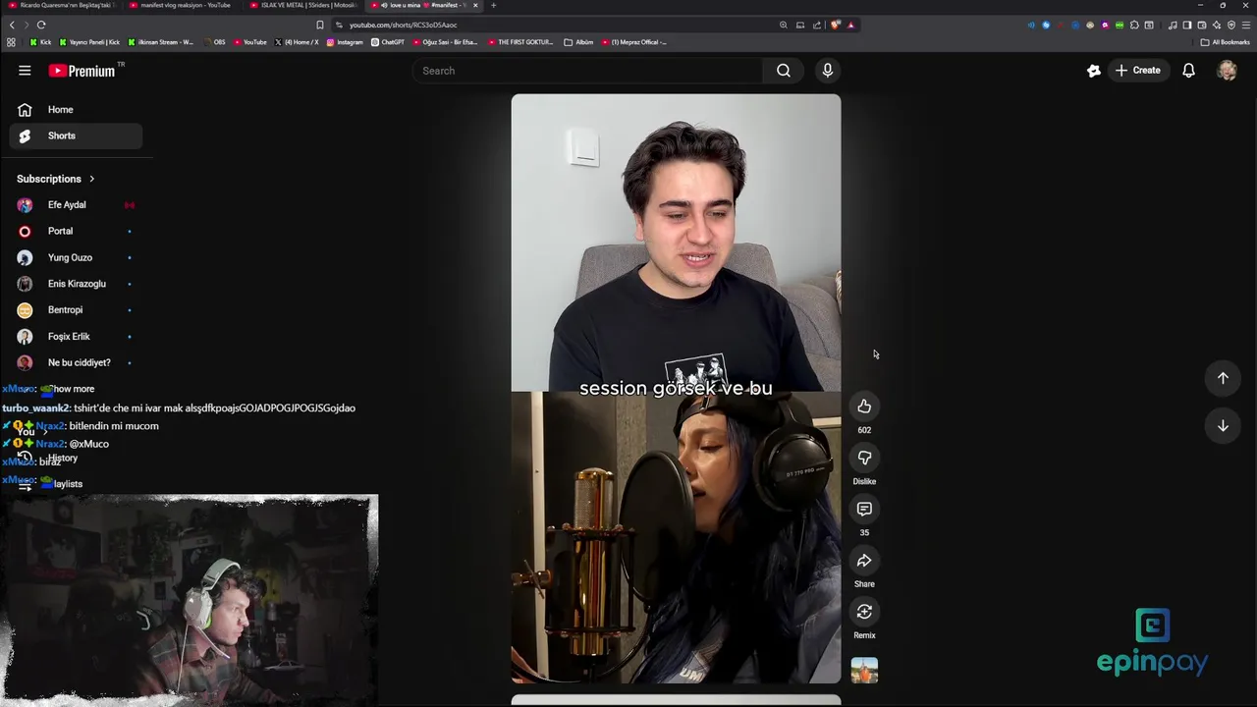Open the browser extensions puzzle icon
This screenshot has width=1257, height=707.
1134,25
